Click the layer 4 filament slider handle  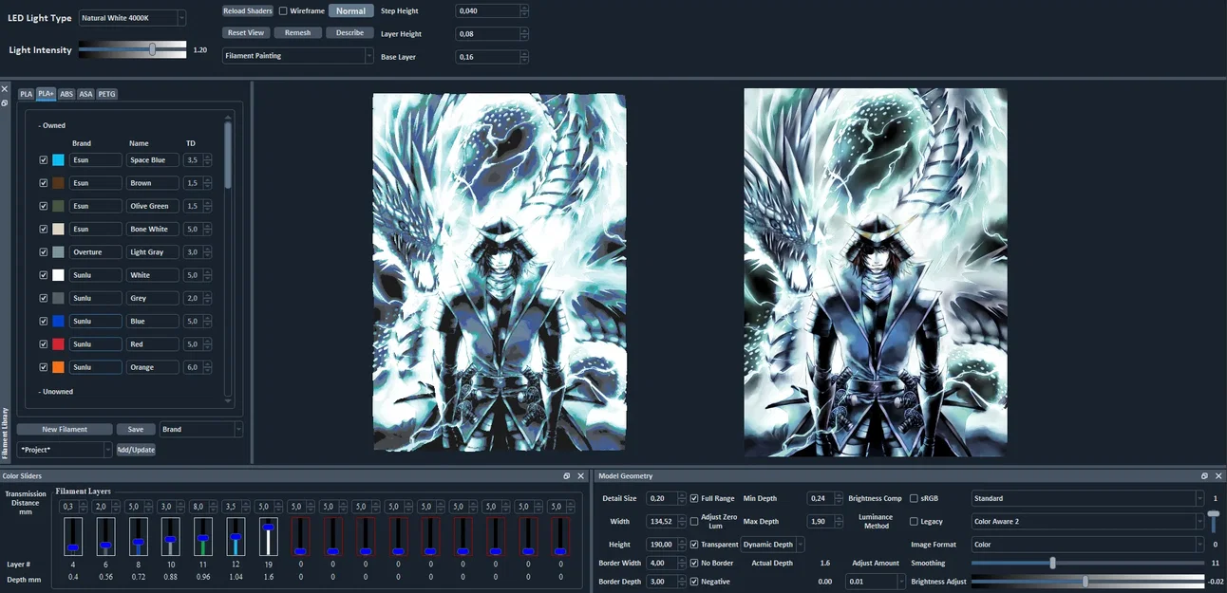coord(73,547)
